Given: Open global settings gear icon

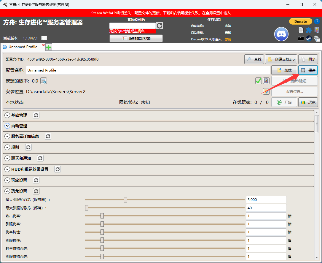Looking at the screenshot, I should click(317, 38).
